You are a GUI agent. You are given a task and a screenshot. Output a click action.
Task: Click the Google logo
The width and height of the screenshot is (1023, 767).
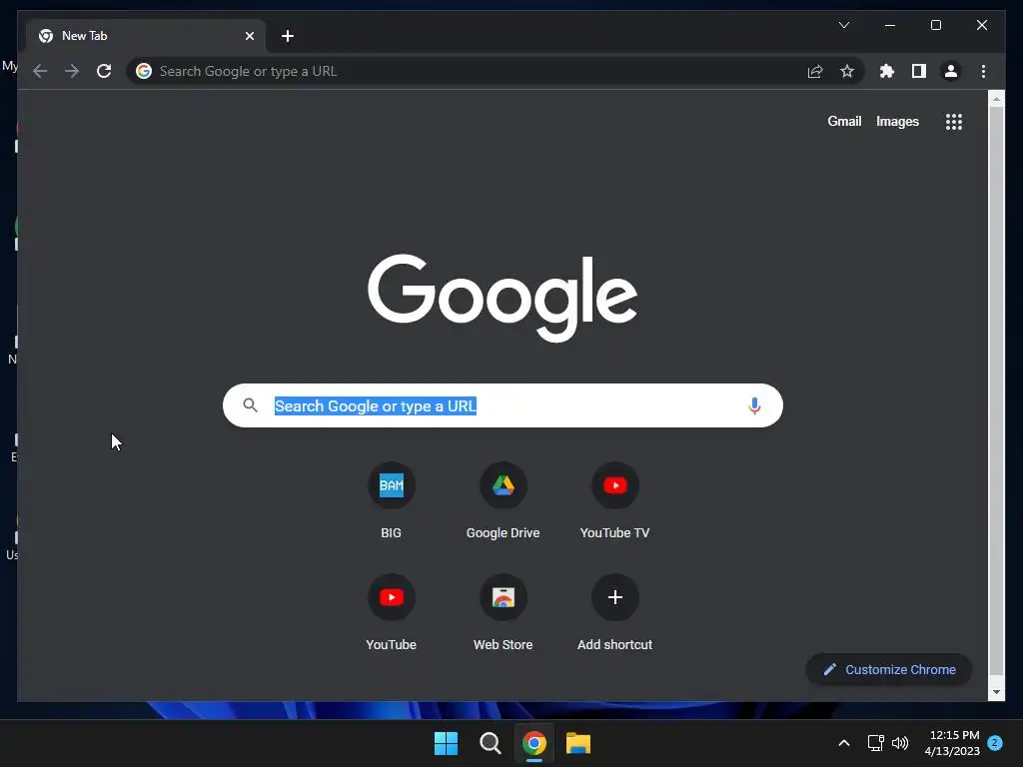(503, 298)
